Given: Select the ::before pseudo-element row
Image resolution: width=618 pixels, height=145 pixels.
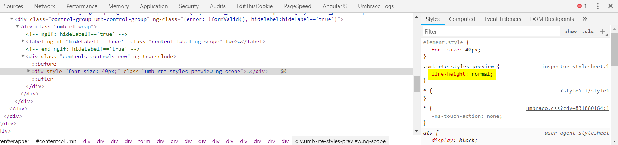Looking at the screenshot, I should click(x=44, y=64).
